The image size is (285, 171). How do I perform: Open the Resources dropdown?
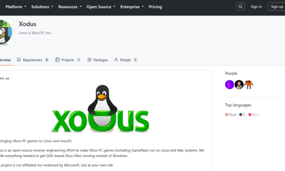(x=70, y=7)
